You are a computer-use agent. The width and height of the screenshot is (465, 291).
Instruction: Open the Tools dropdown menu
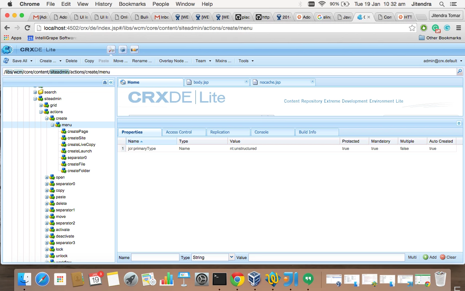pos(246,61)
